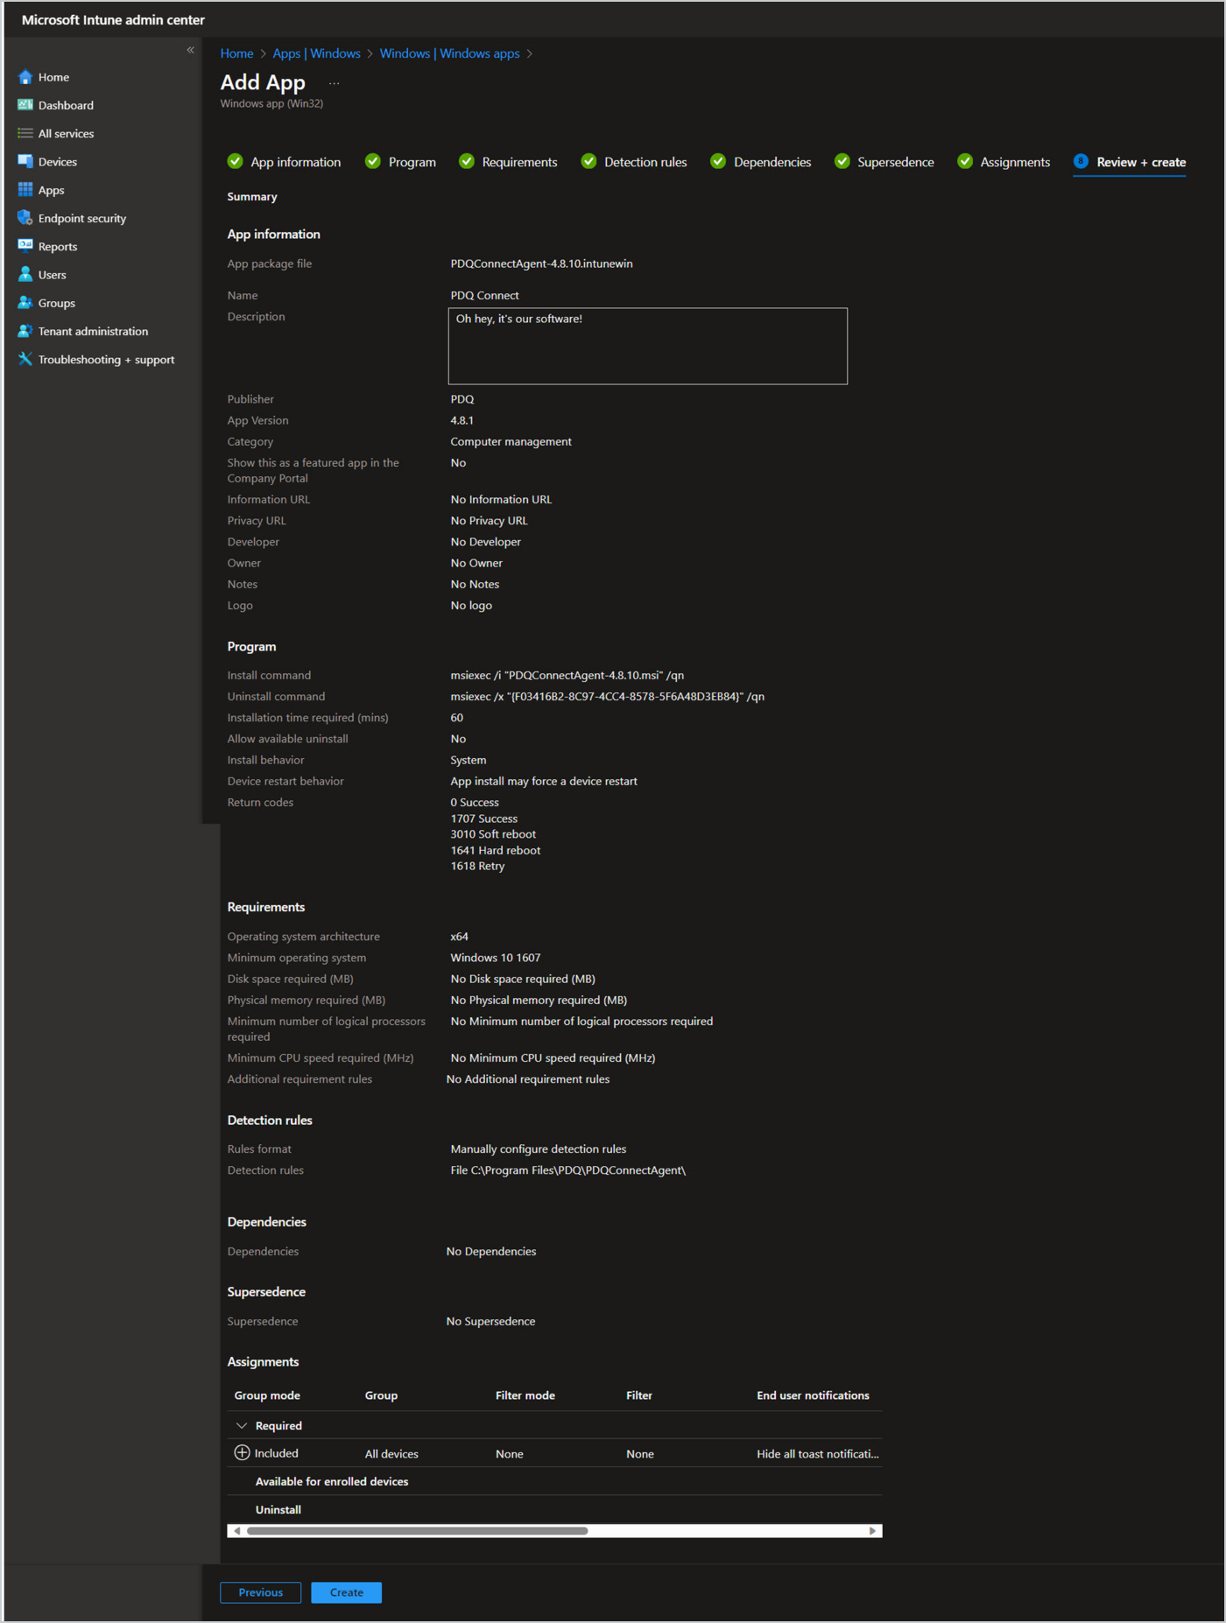Click the Windows 10 1607 value
The height and width of the screenshot is (1623, 1226).
[x=496, y=958]
